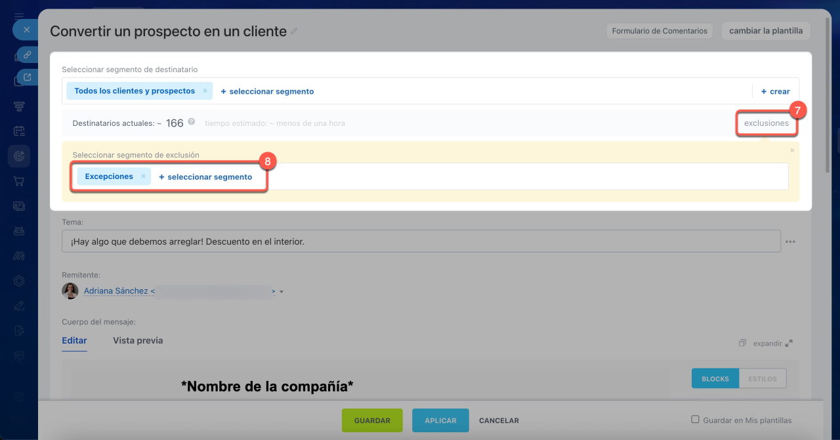Switch to the 'Vista previa' tab
Viewport: 840px width, 440px height.
pyautogui.click(x=138, y=340)
